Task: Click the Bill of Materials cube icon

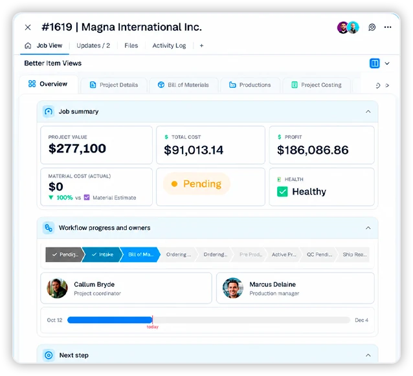Action: pyautogui.click(x=161, y=85)
